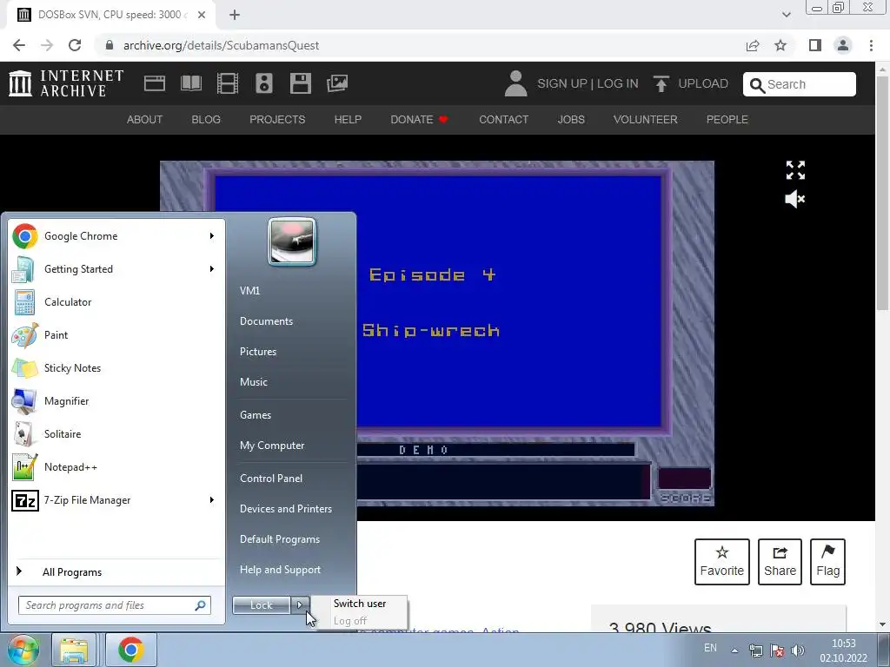This screenshot has width=890, height=667.
Task: Toggle Chrome side panel icon
Action: [815, 45]
